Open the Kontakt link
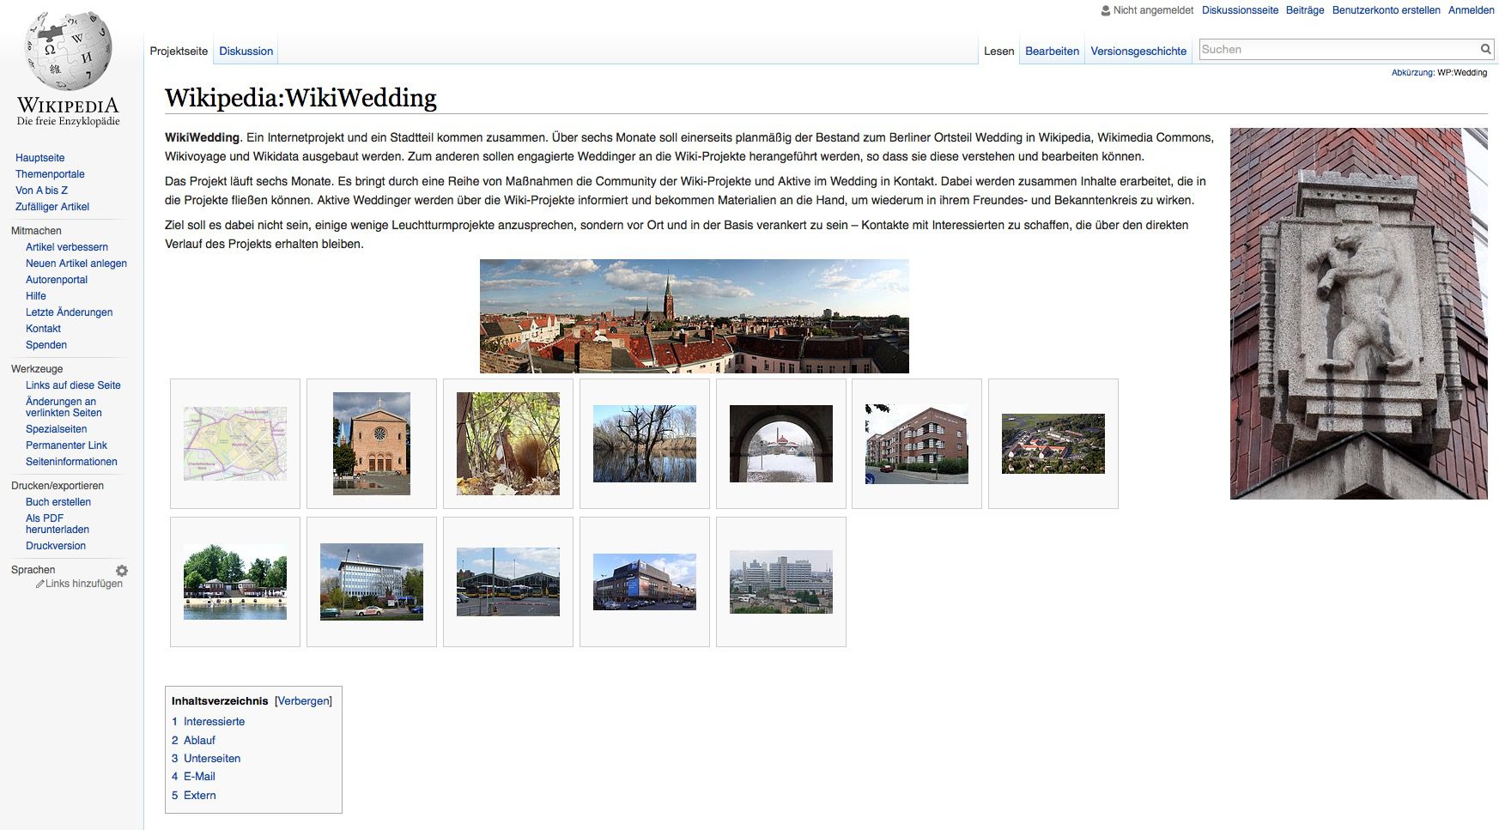 [43, 329]
